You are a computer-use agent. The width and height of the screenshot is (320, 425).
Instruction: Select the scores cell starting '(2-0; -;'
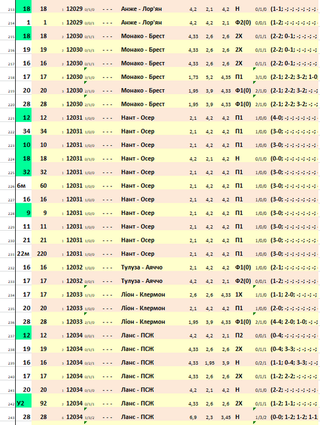[294, 308]
